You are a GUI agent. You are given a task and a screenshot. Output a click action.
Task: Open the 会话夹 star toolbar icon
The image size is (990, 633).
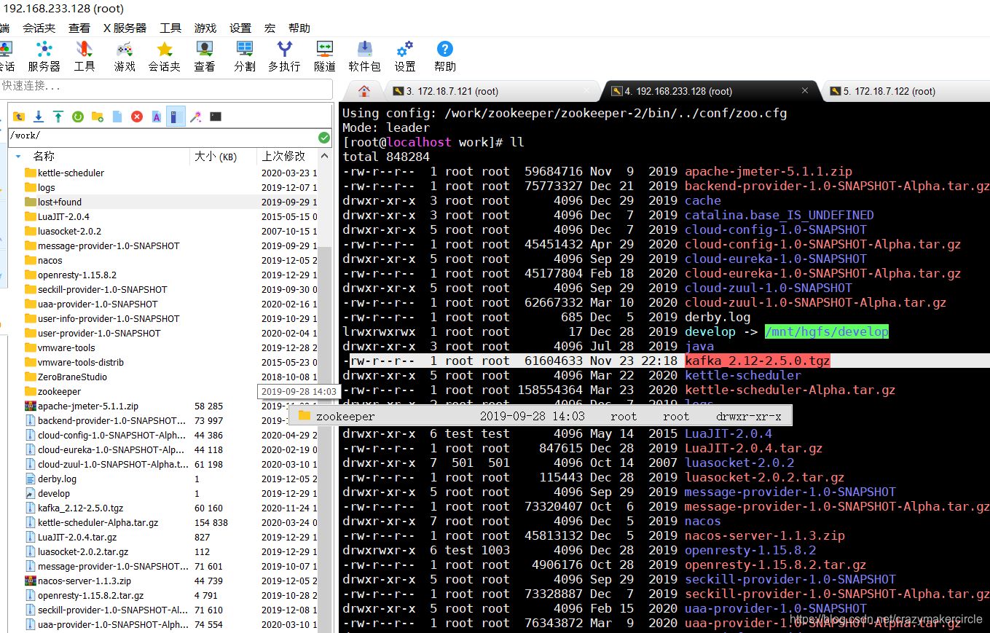(x=165, y=56)
